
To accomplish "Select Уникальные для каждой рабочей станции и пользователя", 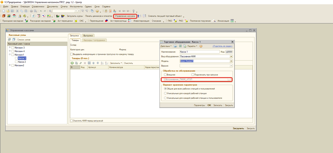I will pyautogui.click(x=165, y=98).
